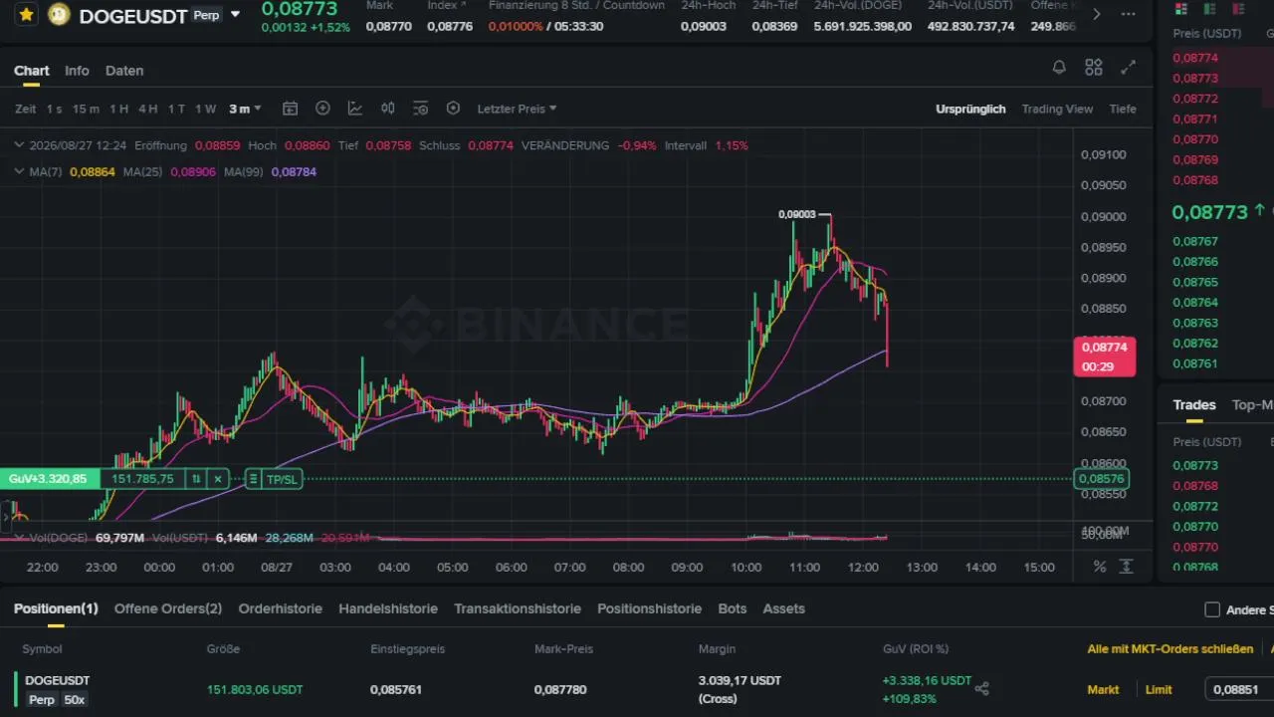The height and width of the screenshot is (717, 1274).
Task: Choose Markt close option
Action: [1103, 689]
